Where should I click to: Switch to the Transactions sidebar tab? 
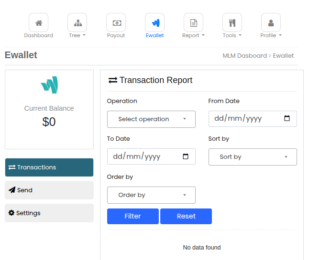click(49, 167)
